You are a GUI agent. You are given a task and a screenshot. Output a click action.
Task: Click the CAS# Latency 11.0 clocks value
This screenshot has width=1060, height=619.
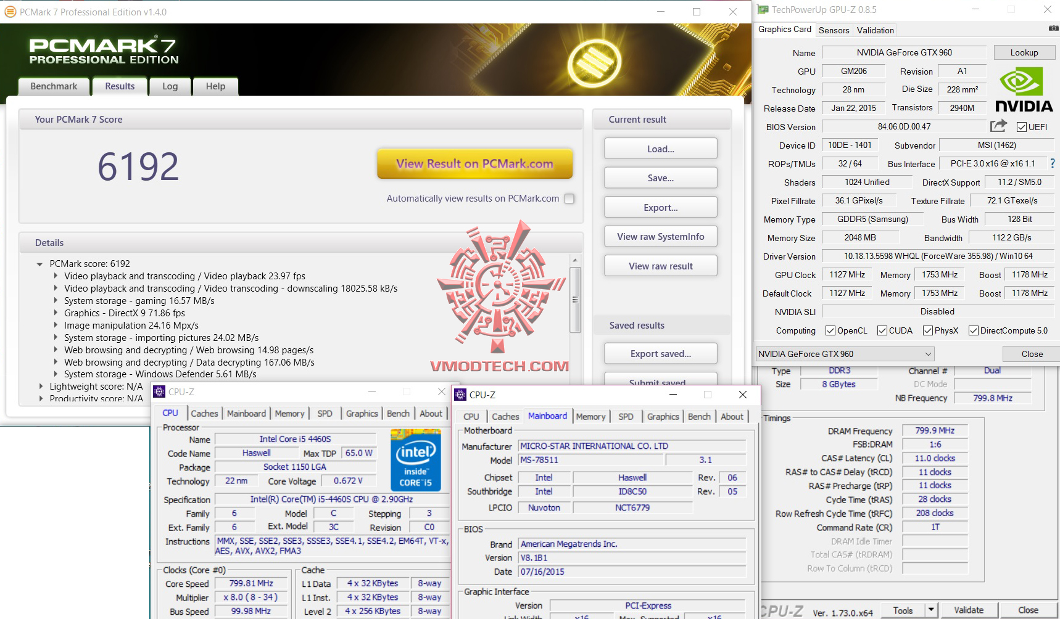coord(935,458)
